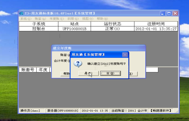Open the 系统(S) menu
The height and width of the screenshot is (121, 189).
click(x=26, y=19)
